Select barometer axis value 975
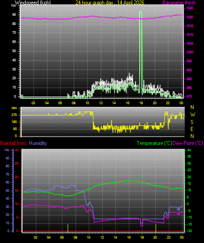The height and width of the screenshot is (243, 204). click(x=189, y=97)
